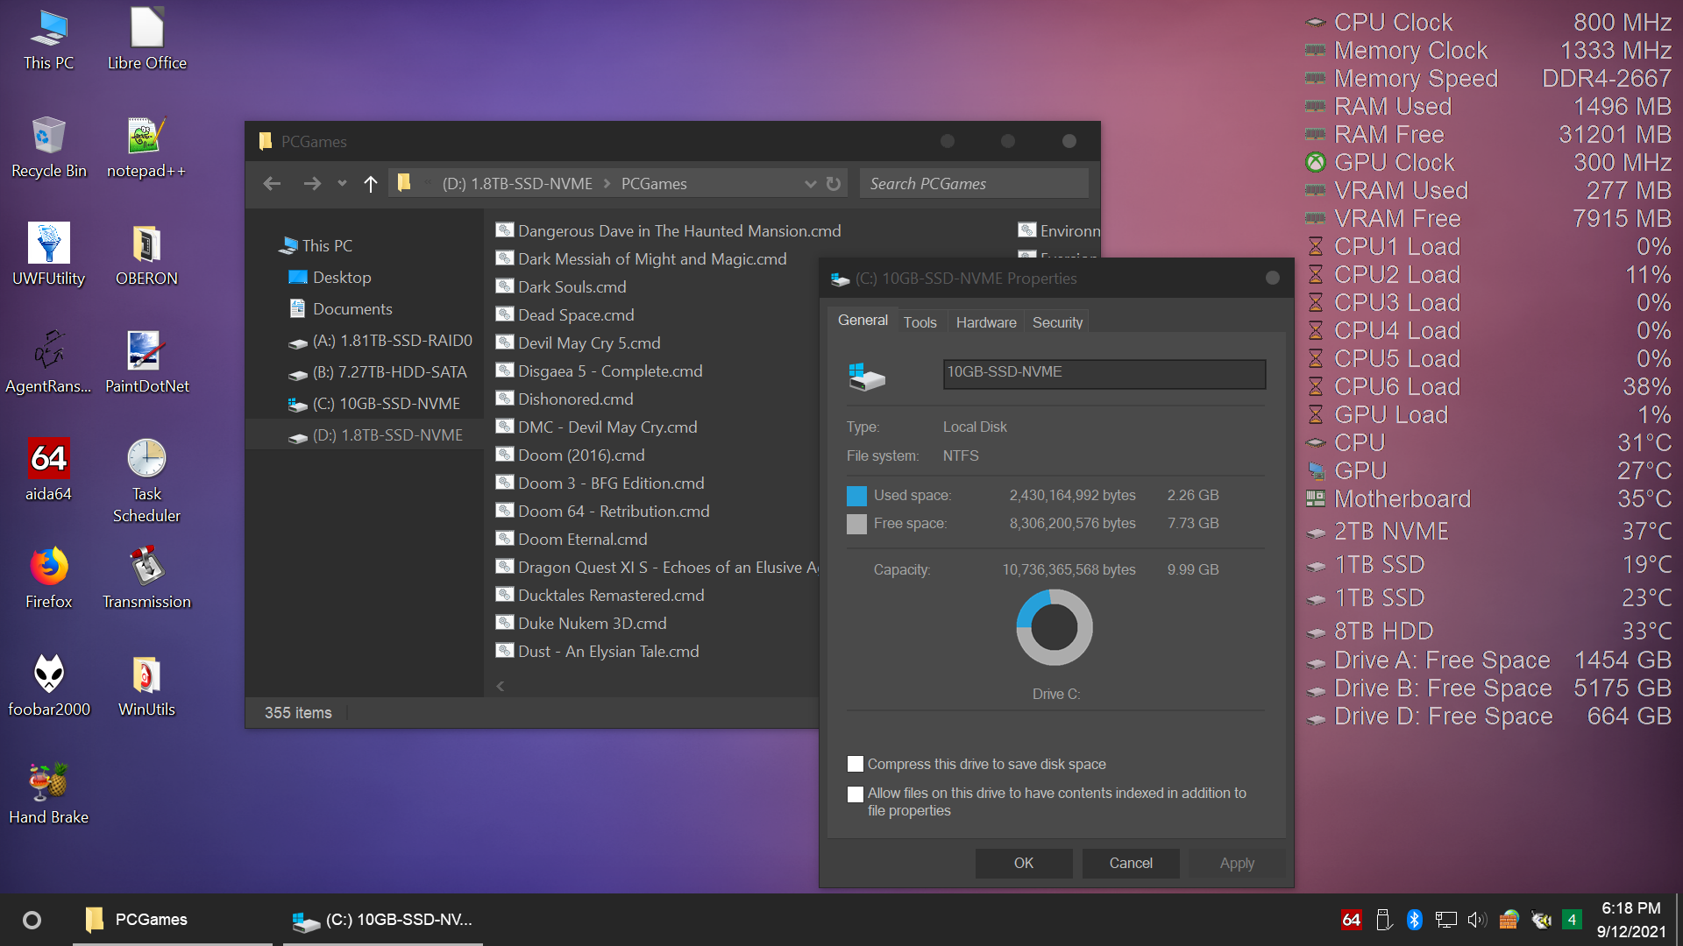Select Doom Eternal.cmd in the file list
Screen dimensions: 1683x946
click(582, 539)
